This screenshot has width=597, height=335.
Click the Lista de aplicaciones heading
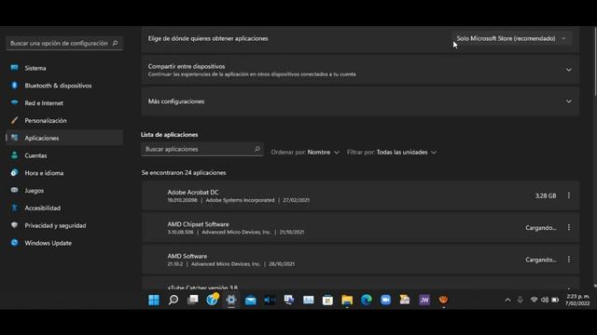click(x=170, y=134)
